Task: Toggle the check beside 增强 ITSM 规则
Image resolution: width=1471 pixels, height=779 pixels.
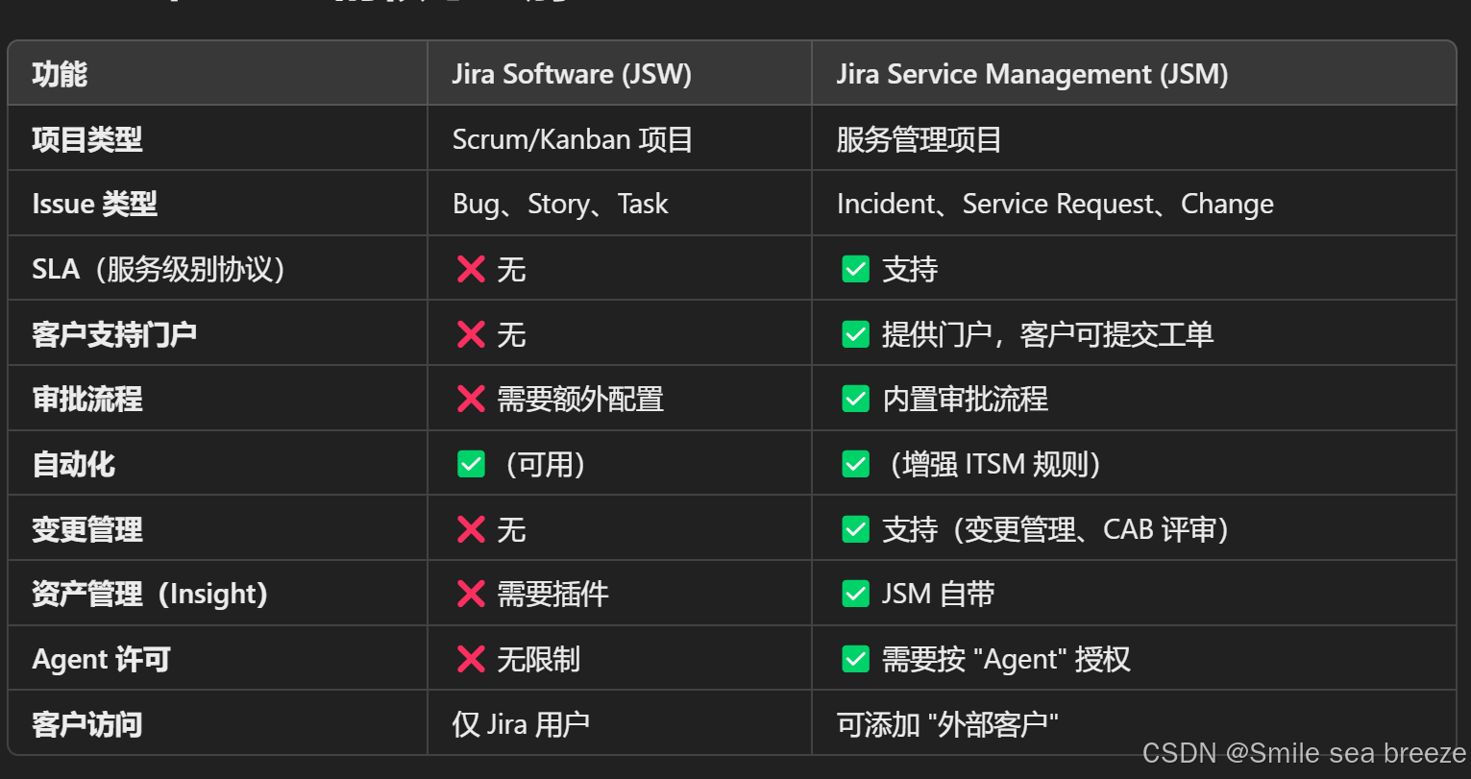Action: coord(855,463)
